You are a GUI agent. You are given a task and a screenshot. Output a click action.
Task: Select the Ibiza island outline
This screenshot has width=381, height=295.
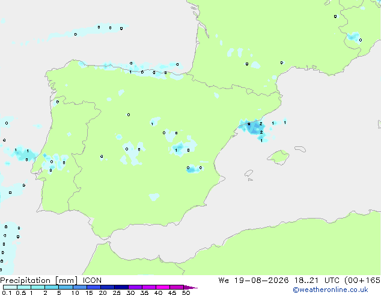pyautogui.click(x=249, y=173)
